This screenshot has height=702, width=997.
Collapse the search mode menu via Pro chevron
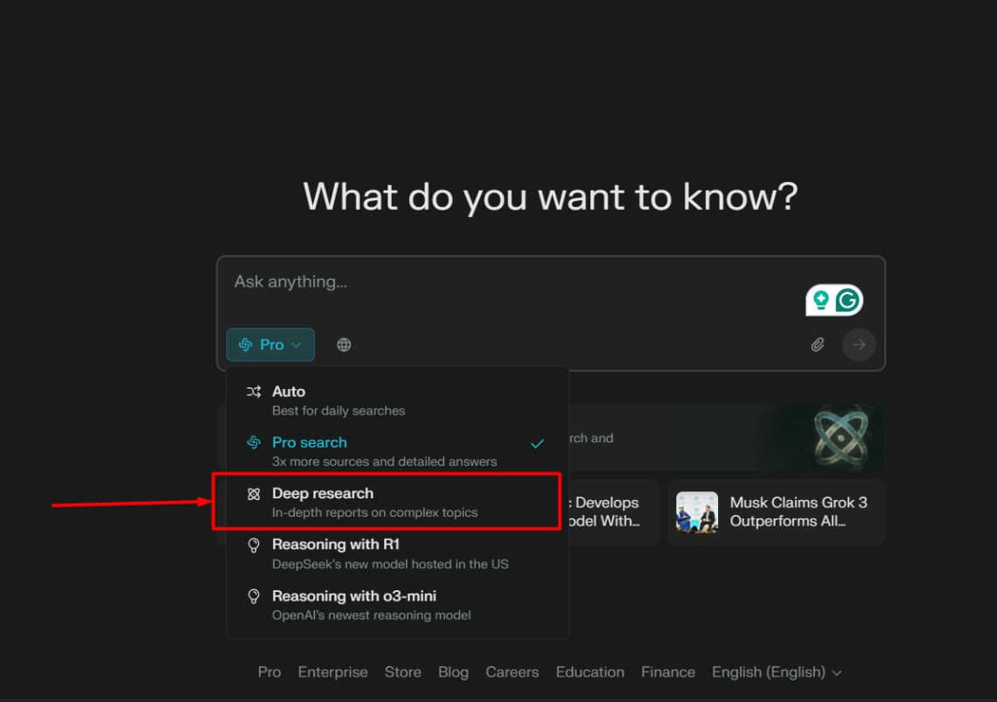tap(296, 344)
